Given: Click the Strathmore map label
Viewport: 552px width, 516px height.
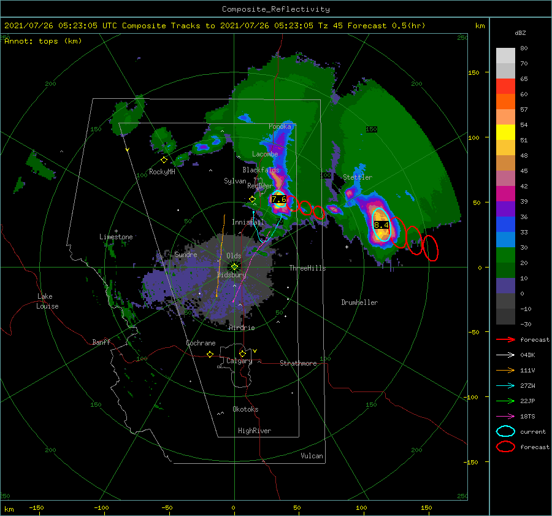Looking at the screenshot, I should (298, 363).
